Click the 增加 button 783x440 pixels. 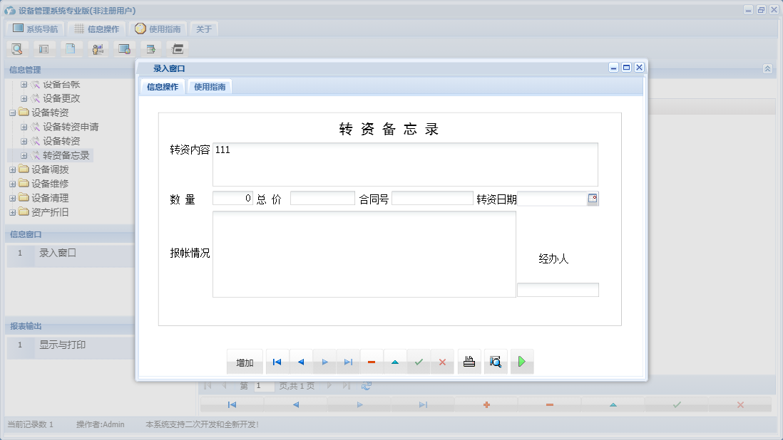click(245, 362)
